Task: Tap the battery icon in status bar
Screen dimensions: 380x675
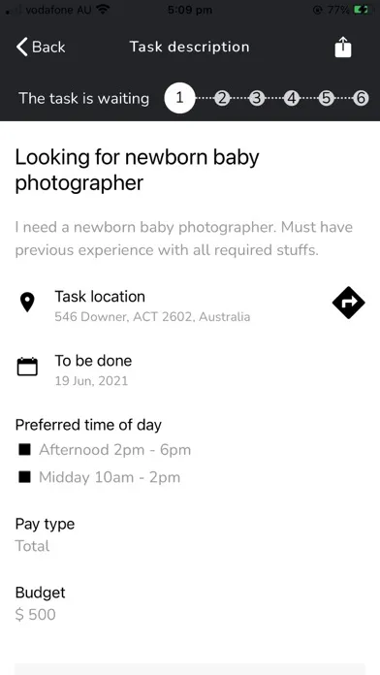Action: (x=361, y=10)
